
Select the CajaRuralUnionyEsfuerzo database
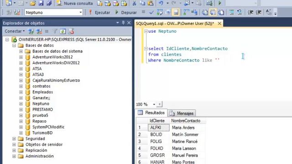pyautogui.click(x=56, y=80)
